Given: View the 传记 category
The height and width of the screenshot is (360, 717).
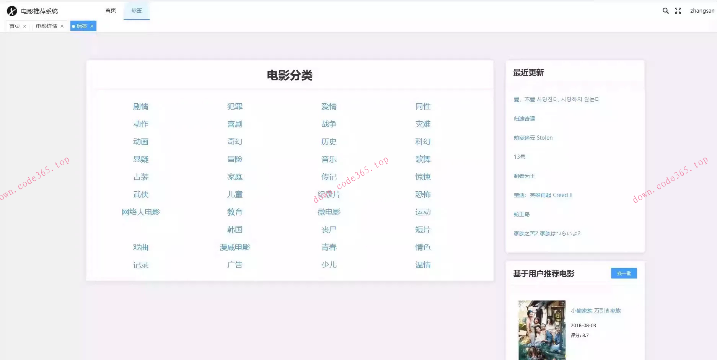Looking at the screenshot, I should pyautogui.click(x=329, y=177).
